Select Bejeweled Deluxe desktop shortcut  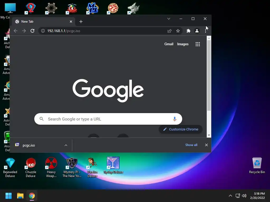click(10, 168)
